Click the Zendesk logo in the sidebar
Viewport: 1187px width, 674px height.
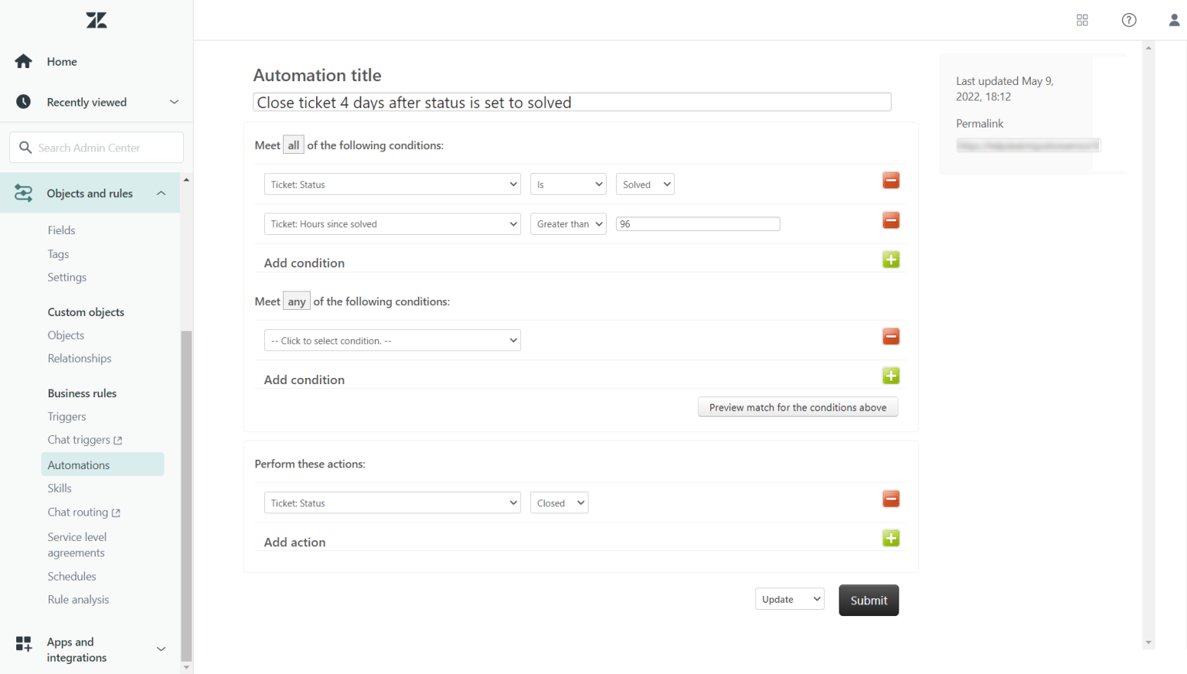(96, 19)
